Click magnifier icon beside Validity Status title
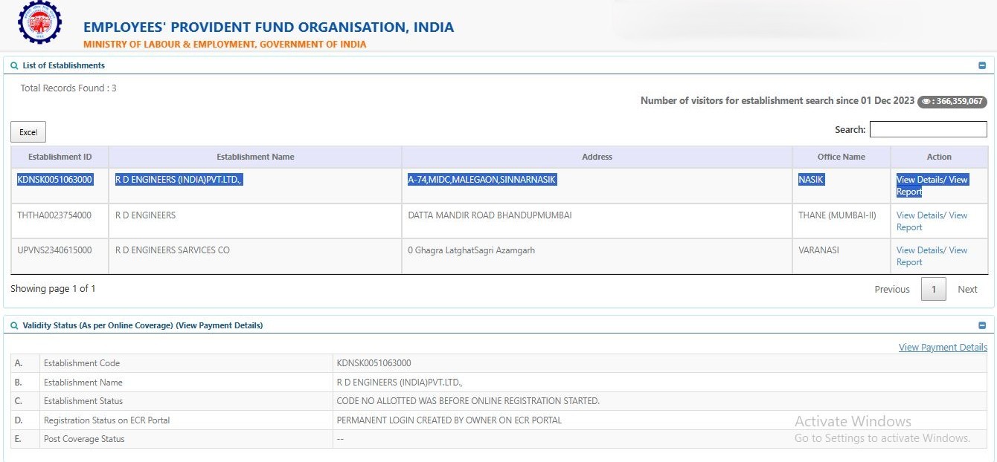Image resolution: width=997 pixels, height=462 pixels. (14, 325)
